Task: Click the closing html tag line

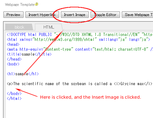Action: tap(14, 98)
